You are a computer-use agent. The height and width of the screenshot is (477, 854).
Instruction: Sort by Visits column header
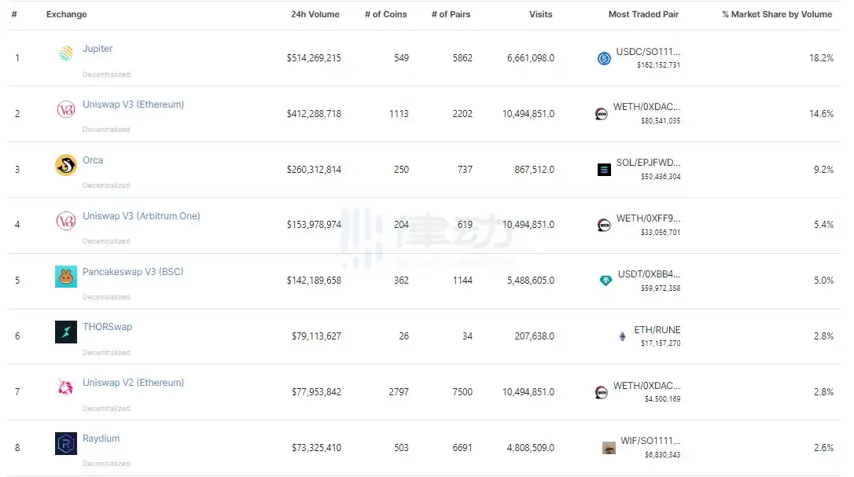point(541,14)
